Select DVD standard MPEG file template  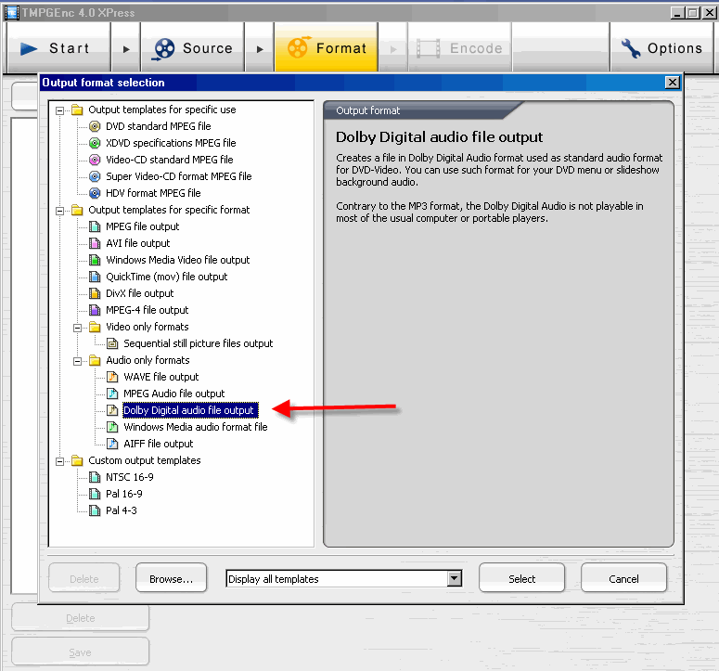pyautogui.click(x=159, y=126)
